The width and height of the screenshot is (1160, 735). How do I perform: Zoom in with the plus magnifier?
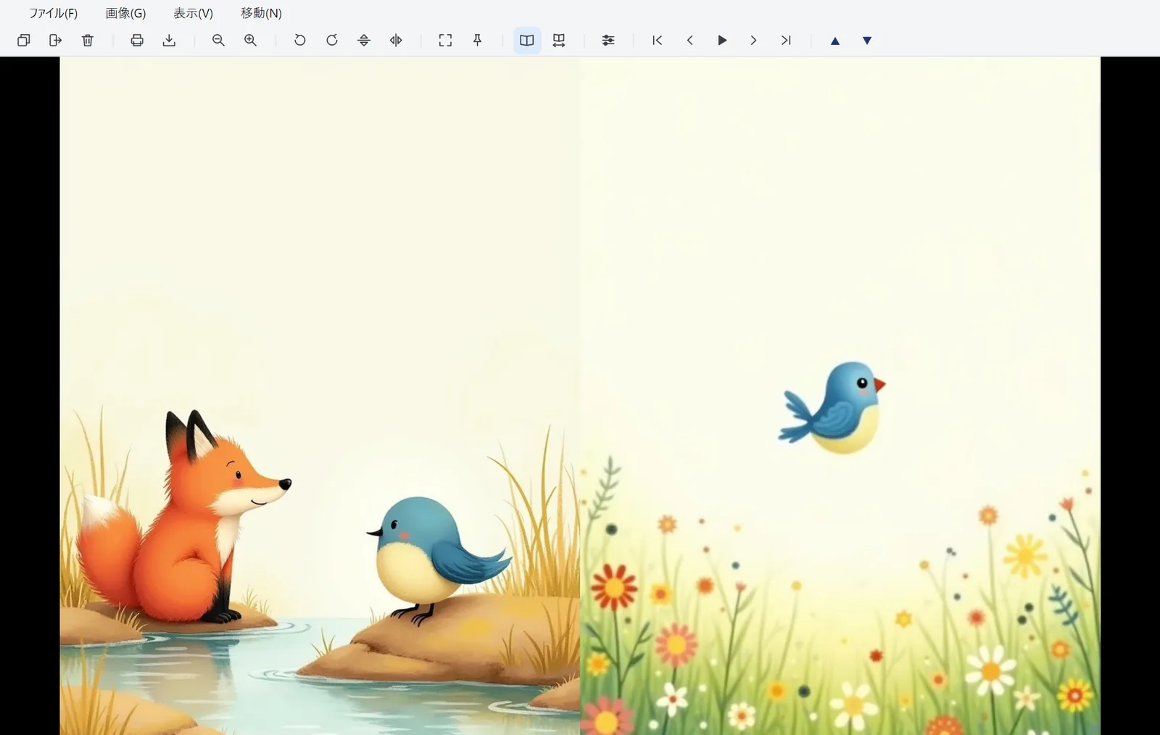(x=250, y=41)
